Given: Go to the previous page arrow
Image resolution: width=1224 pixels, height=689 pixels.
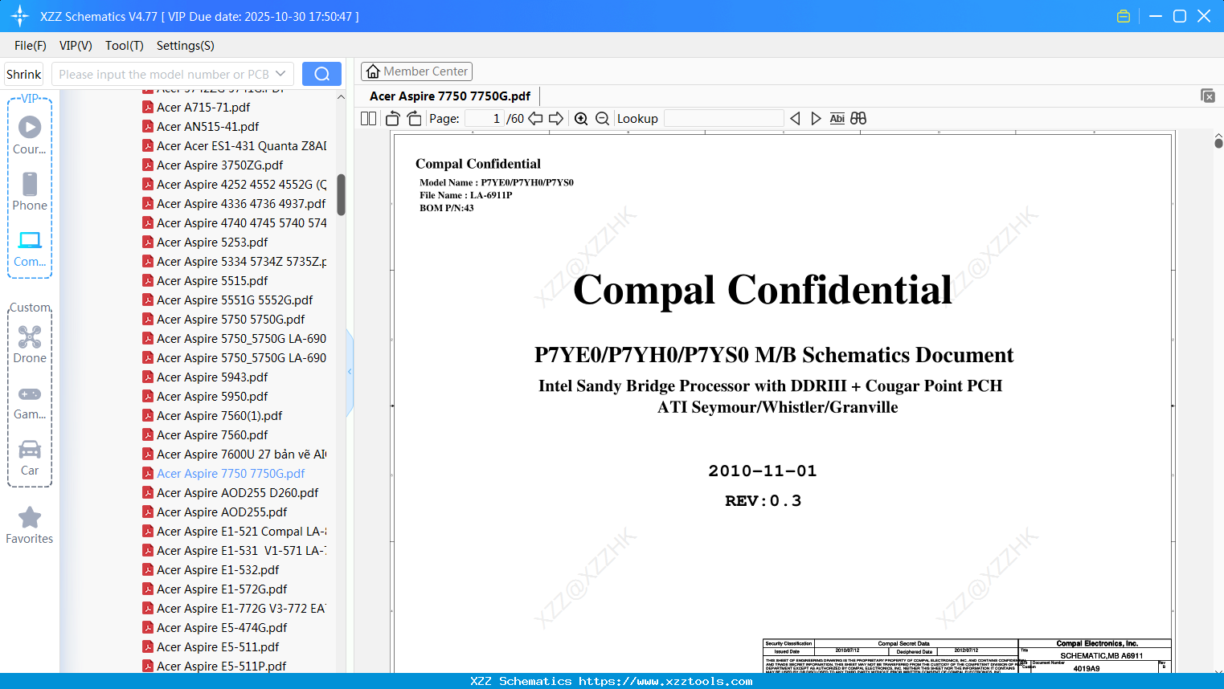Looking at the screenshot, I should [535, 119].
